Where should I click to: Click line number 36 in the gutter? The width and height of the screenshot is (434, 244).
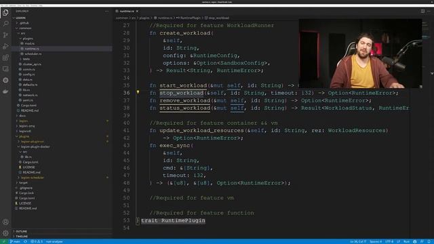point(126,93)
